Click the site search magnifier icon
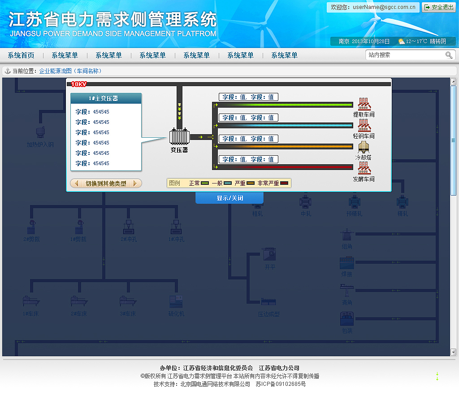Screen dimensions: 459x393 click(x=449, y=54)
